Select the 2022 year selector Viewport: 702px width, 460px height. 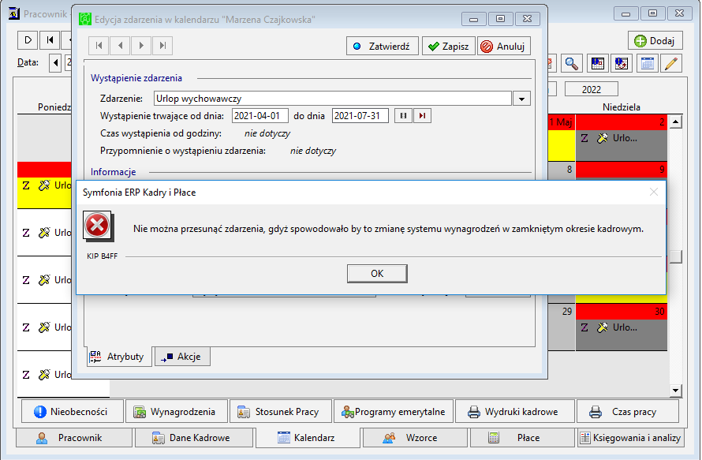(592, 90)
